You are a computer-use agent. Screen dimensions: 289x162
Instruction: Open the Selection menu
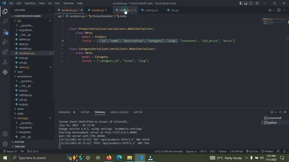(30, 3)
